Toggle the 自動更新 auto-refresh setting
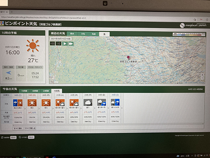The width and height of the screenshot is (210, 158). (x=13, y=137)
